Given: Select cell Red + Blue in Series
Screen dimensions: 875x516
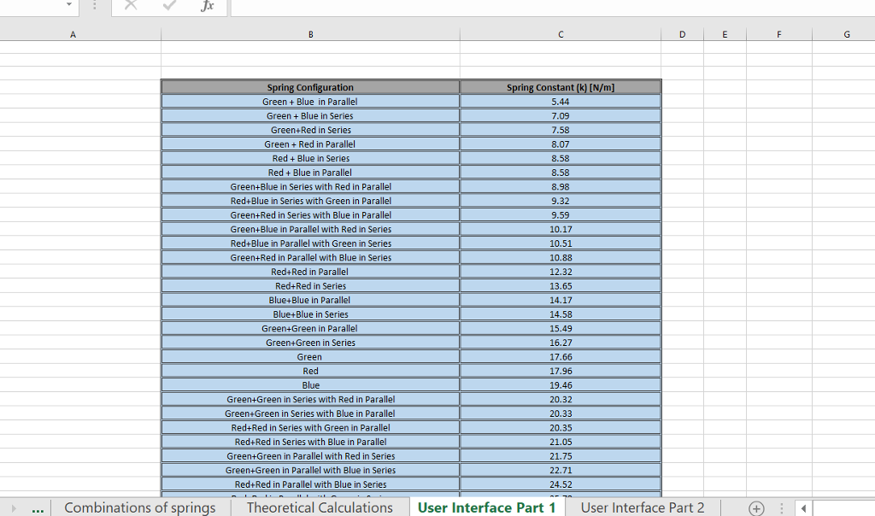Looking at the screenshot, I should [310, 158].
